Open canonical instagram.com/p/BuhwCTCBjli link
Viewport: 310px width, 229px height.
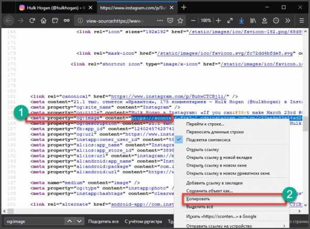coord(168,96)
